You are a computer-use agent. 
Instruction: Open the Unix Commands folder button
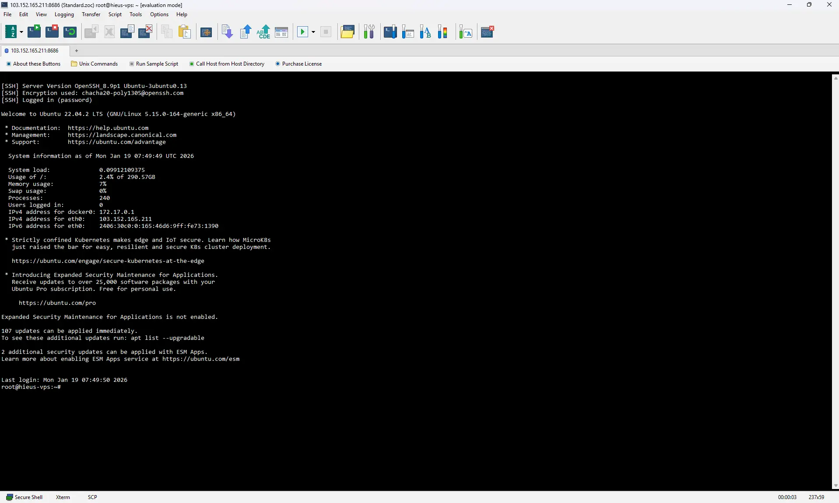point(95,64)
